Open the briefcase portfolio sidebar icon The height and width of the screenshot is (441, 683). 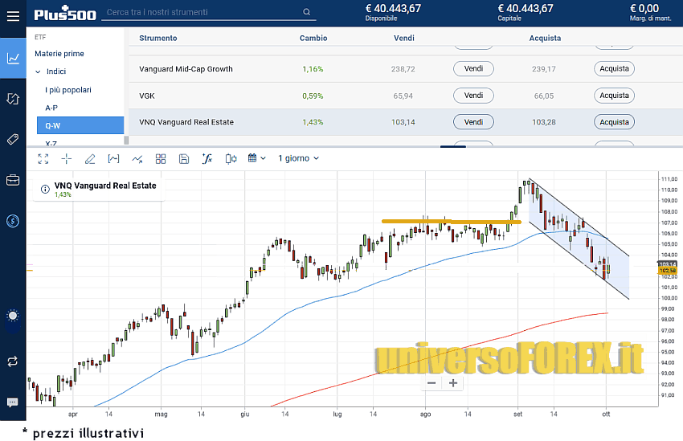pyautogui.click(x=13, y=180)
